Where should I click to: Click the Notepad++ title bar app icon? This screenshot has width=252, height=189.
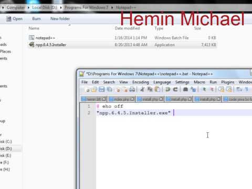tap(82, 74)
